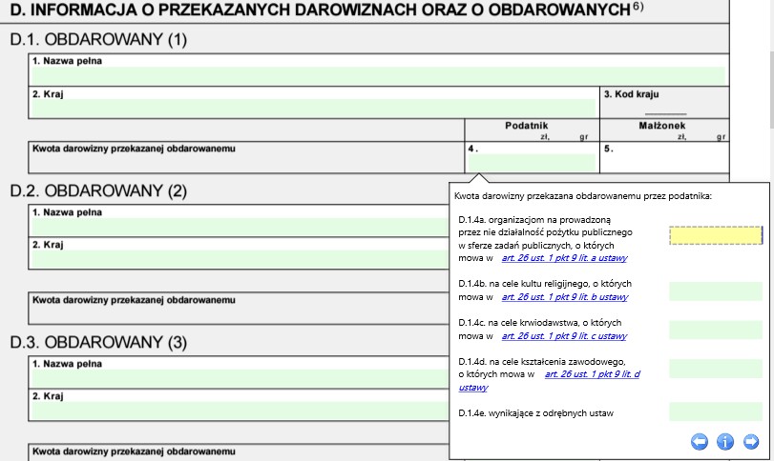This screenshot has width=774, height=461.
Task: Click the blue info icon in popup
Action: 724,441
